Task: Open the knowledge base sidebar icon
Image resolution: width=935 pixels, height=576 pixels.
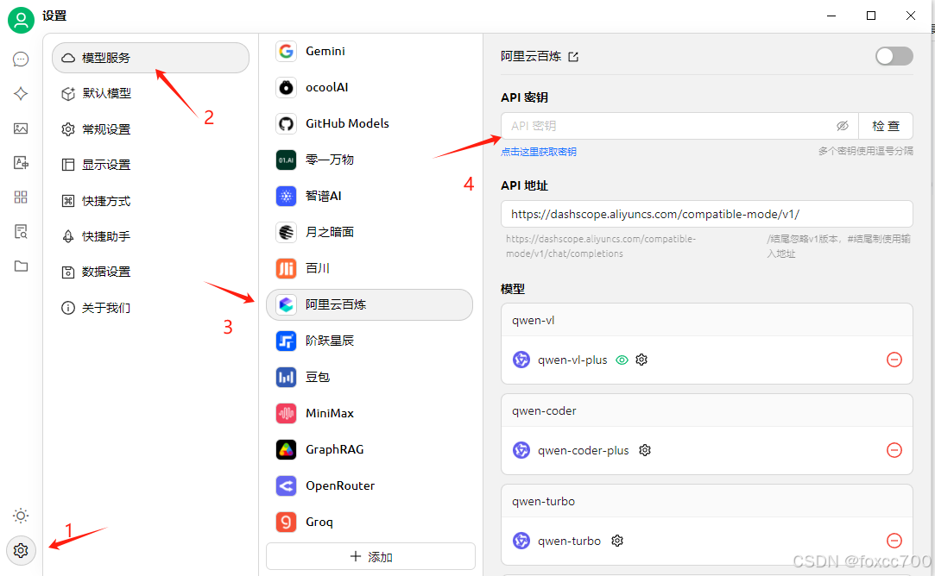Action: coord(21,232)
